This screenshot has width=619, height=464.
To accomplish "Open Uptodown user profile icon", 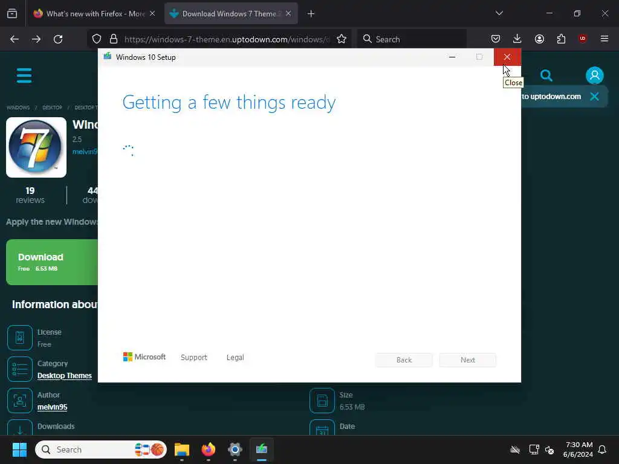I will (595, 75).
